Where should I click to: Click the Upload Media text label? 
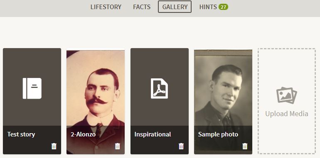tap(287, 114)
